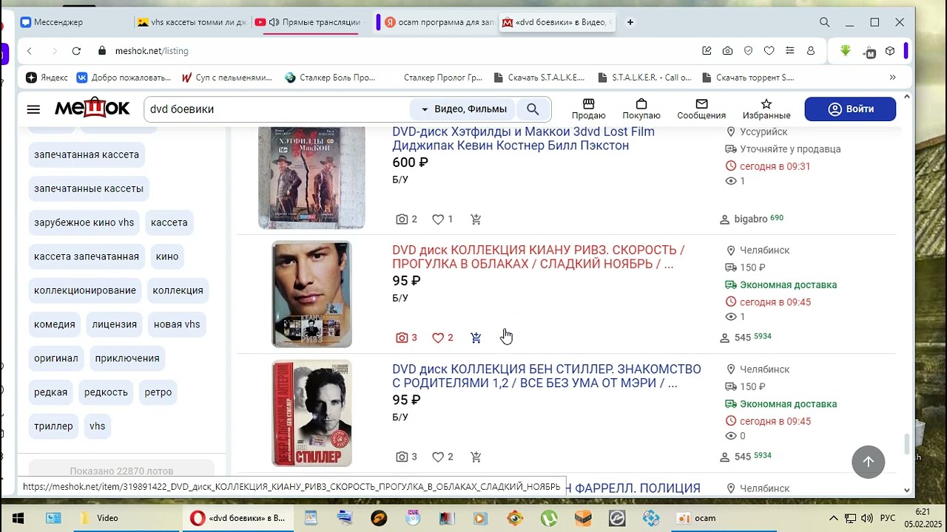Click the dvd боевики search field
The width and height of the screenshot is (947, 532).
pos(277,109)
